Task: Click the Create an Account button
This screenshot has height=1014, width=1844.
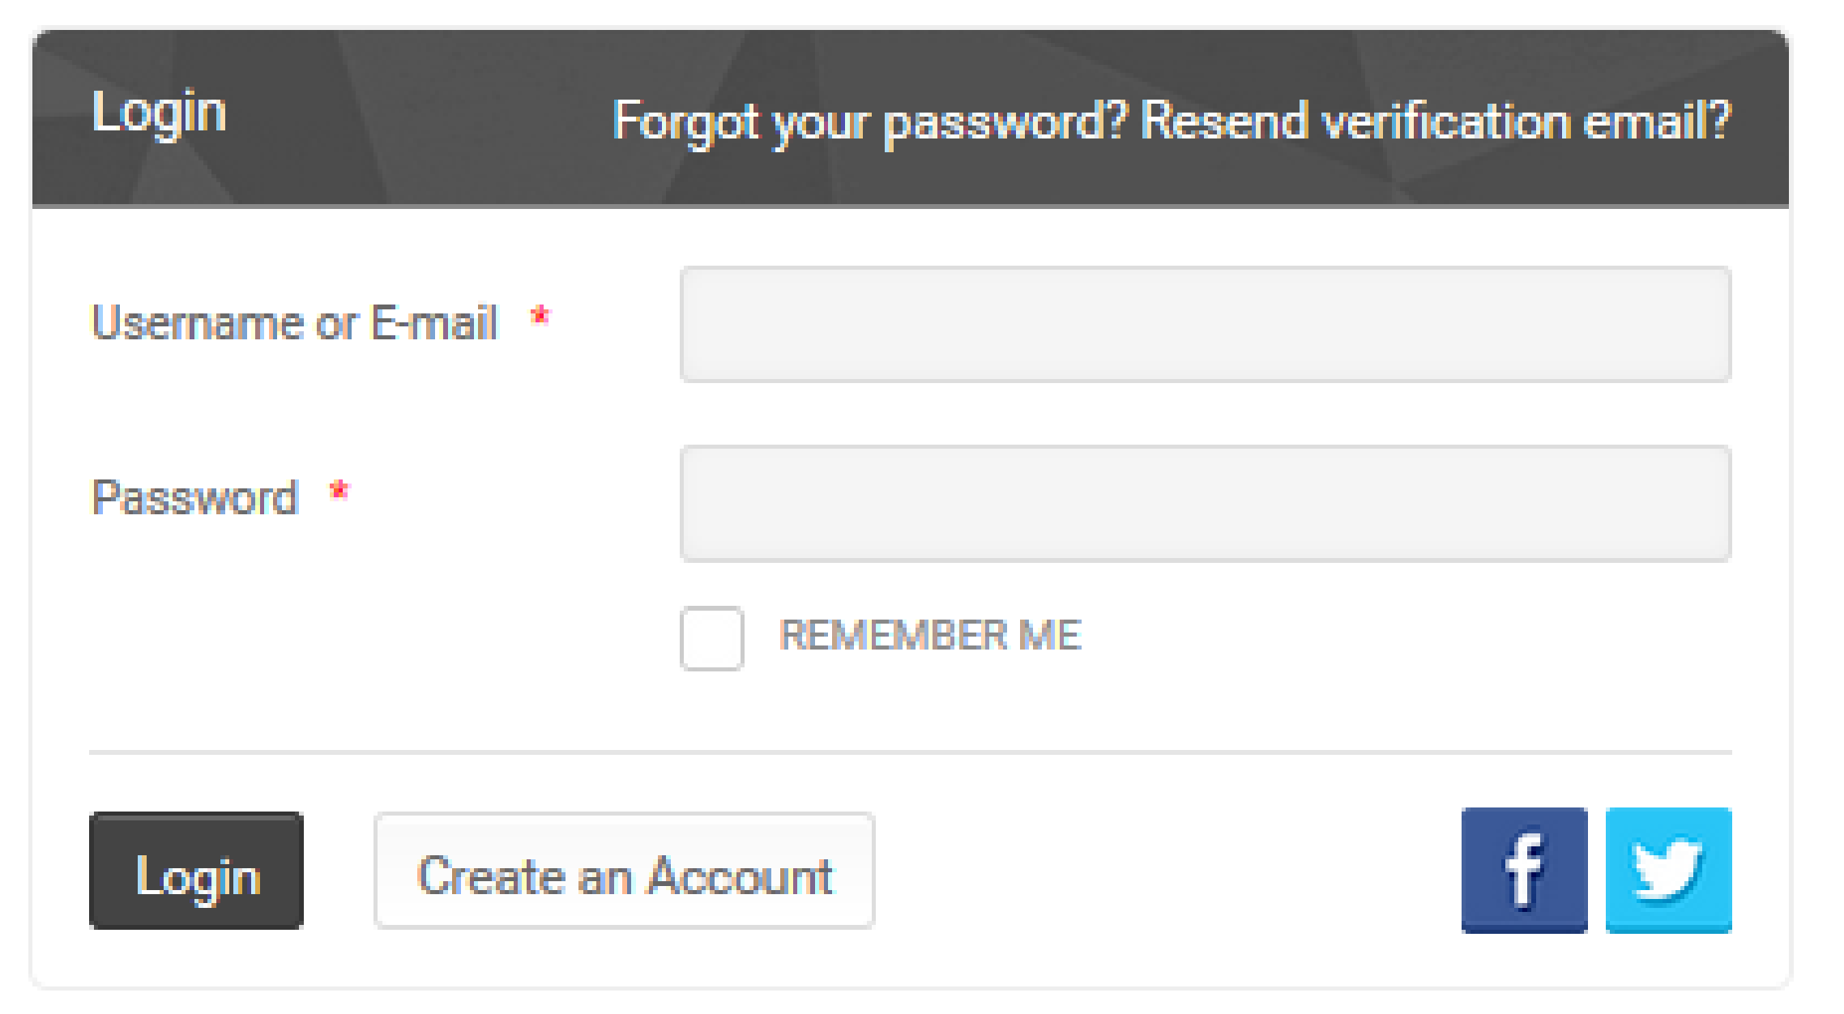Action: [624, 871]
